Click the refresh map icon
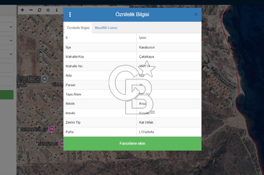The width and height of the screenshot is (264, 175). (40, 10)
